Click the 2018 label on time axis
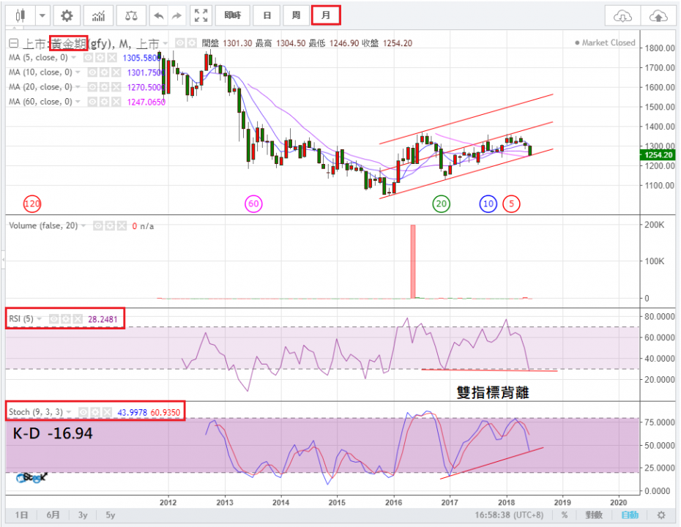Image resolution: width=681 pixels, height=527 pixels. 507,503
